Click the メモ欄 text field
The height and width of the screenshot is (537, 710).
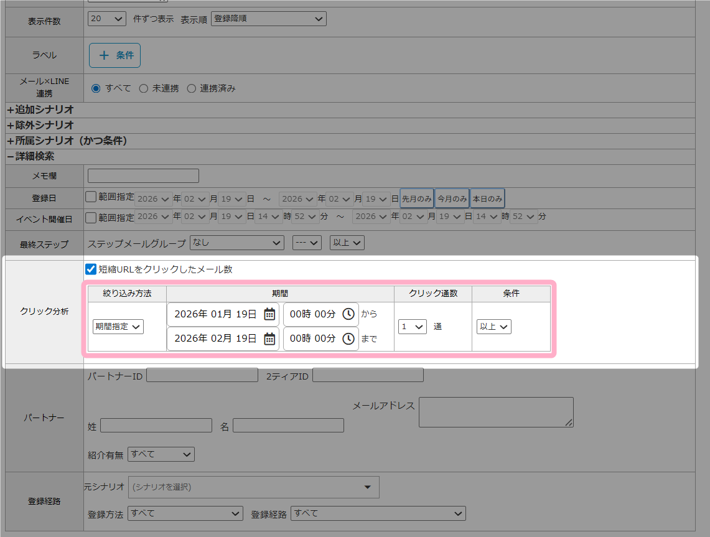point(143,176)
